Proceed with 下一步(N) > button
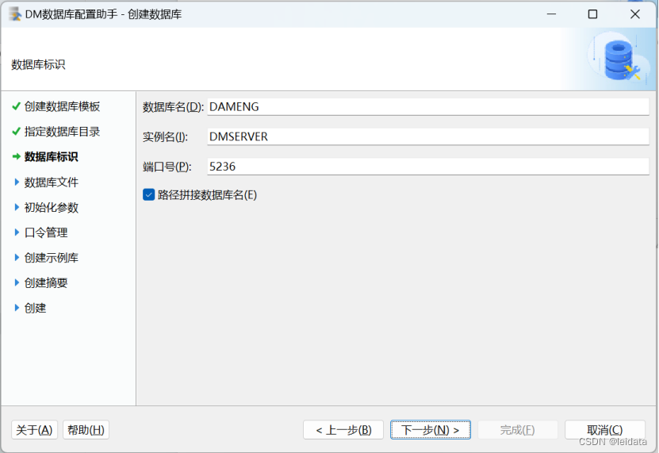The width and height of the screenshot is (659, 453). (x=431, y=430)
